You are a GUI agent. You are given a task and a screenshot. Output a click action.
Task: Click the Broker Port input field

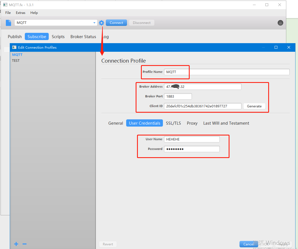(x=178, y=96)
